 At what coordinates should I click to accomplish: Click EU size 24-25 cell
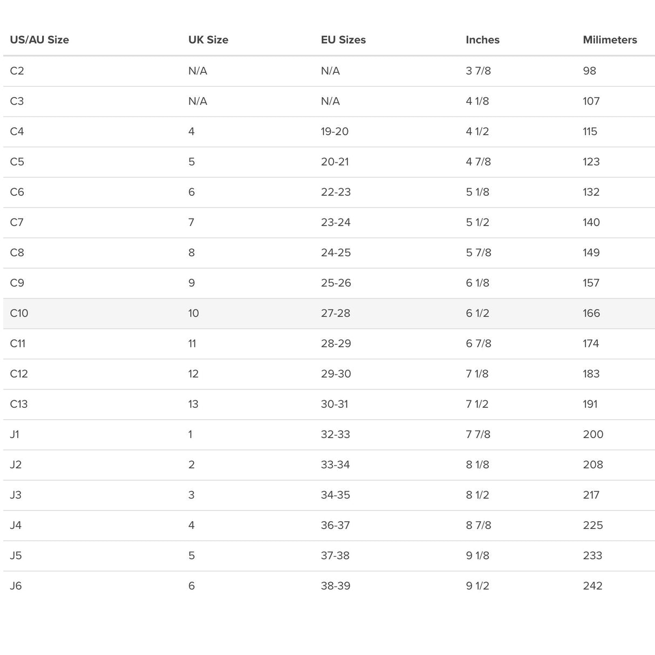pos(336,253)
